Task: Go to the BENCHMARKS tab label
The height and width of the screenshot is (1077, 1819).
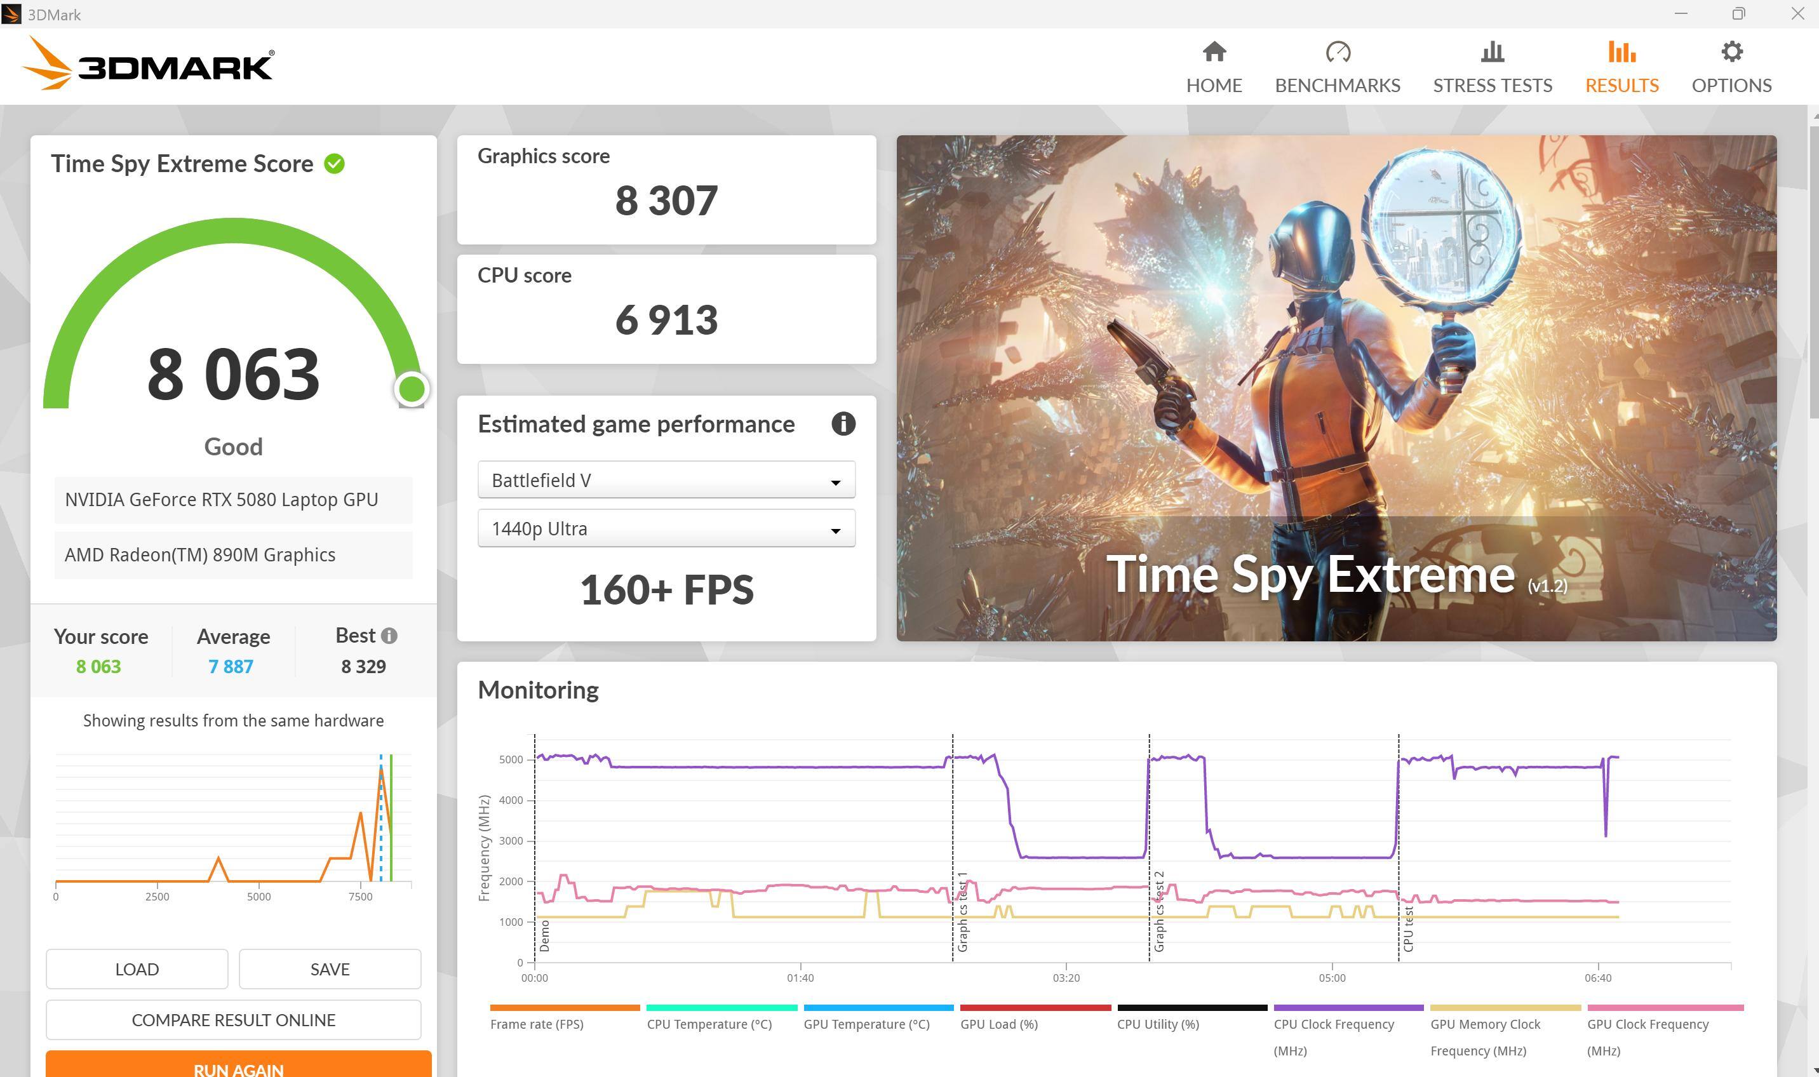Action: [x=1337, y=86]
